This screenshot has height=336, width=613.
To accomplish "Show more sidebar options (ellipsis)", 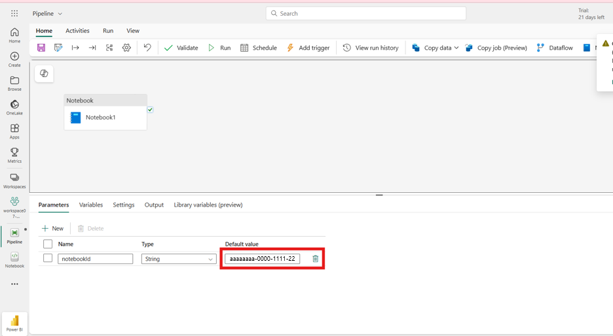I will (x=14, y=284).
